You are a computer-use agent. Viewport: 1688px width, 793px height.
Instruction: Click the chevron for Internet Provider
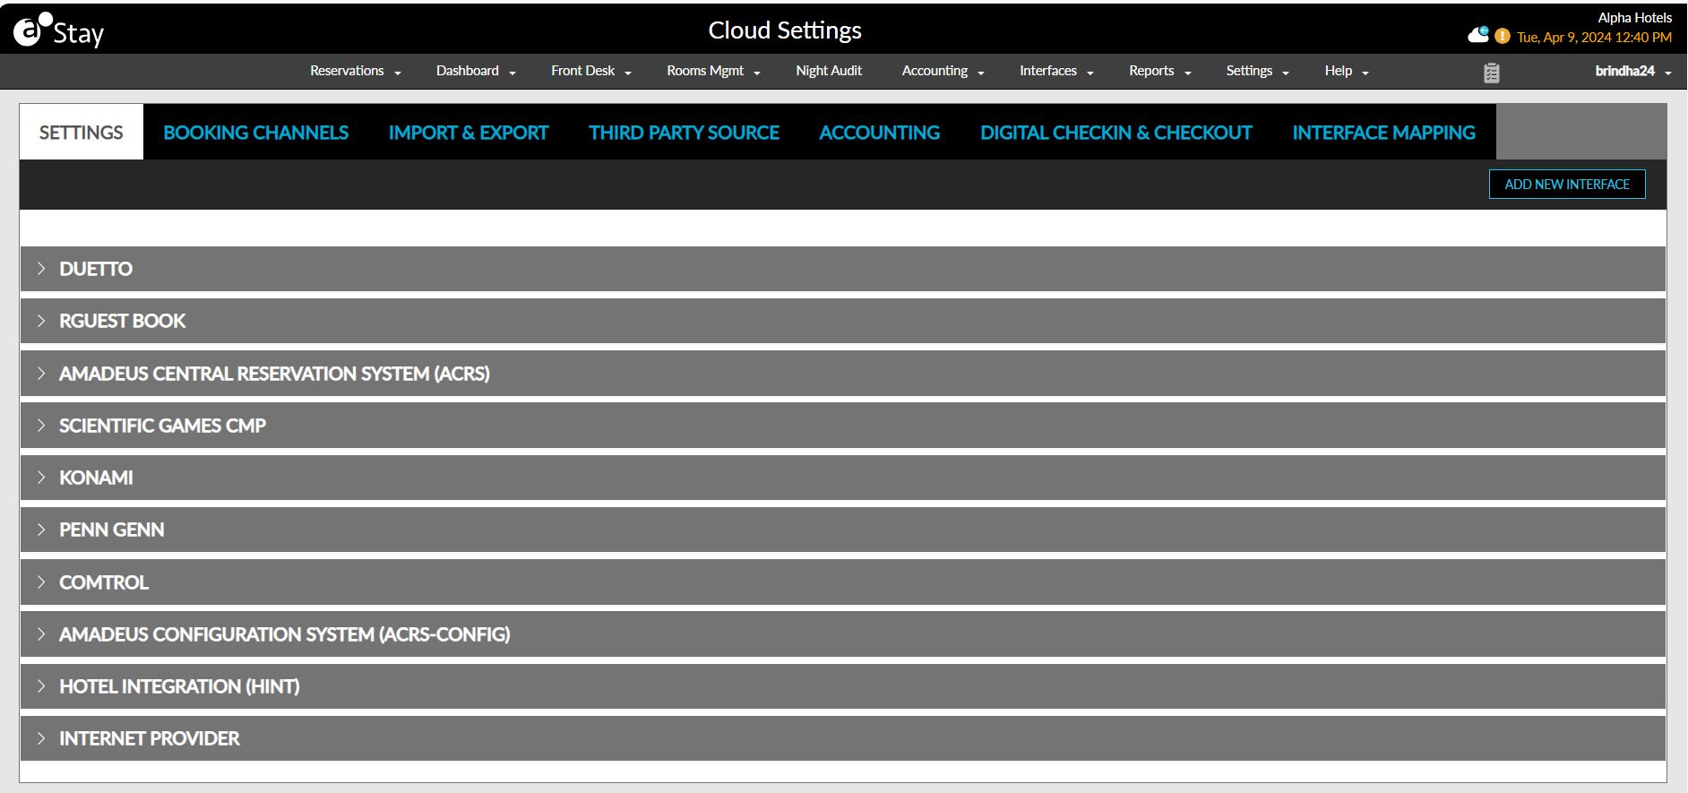click(x=41, y=738)
